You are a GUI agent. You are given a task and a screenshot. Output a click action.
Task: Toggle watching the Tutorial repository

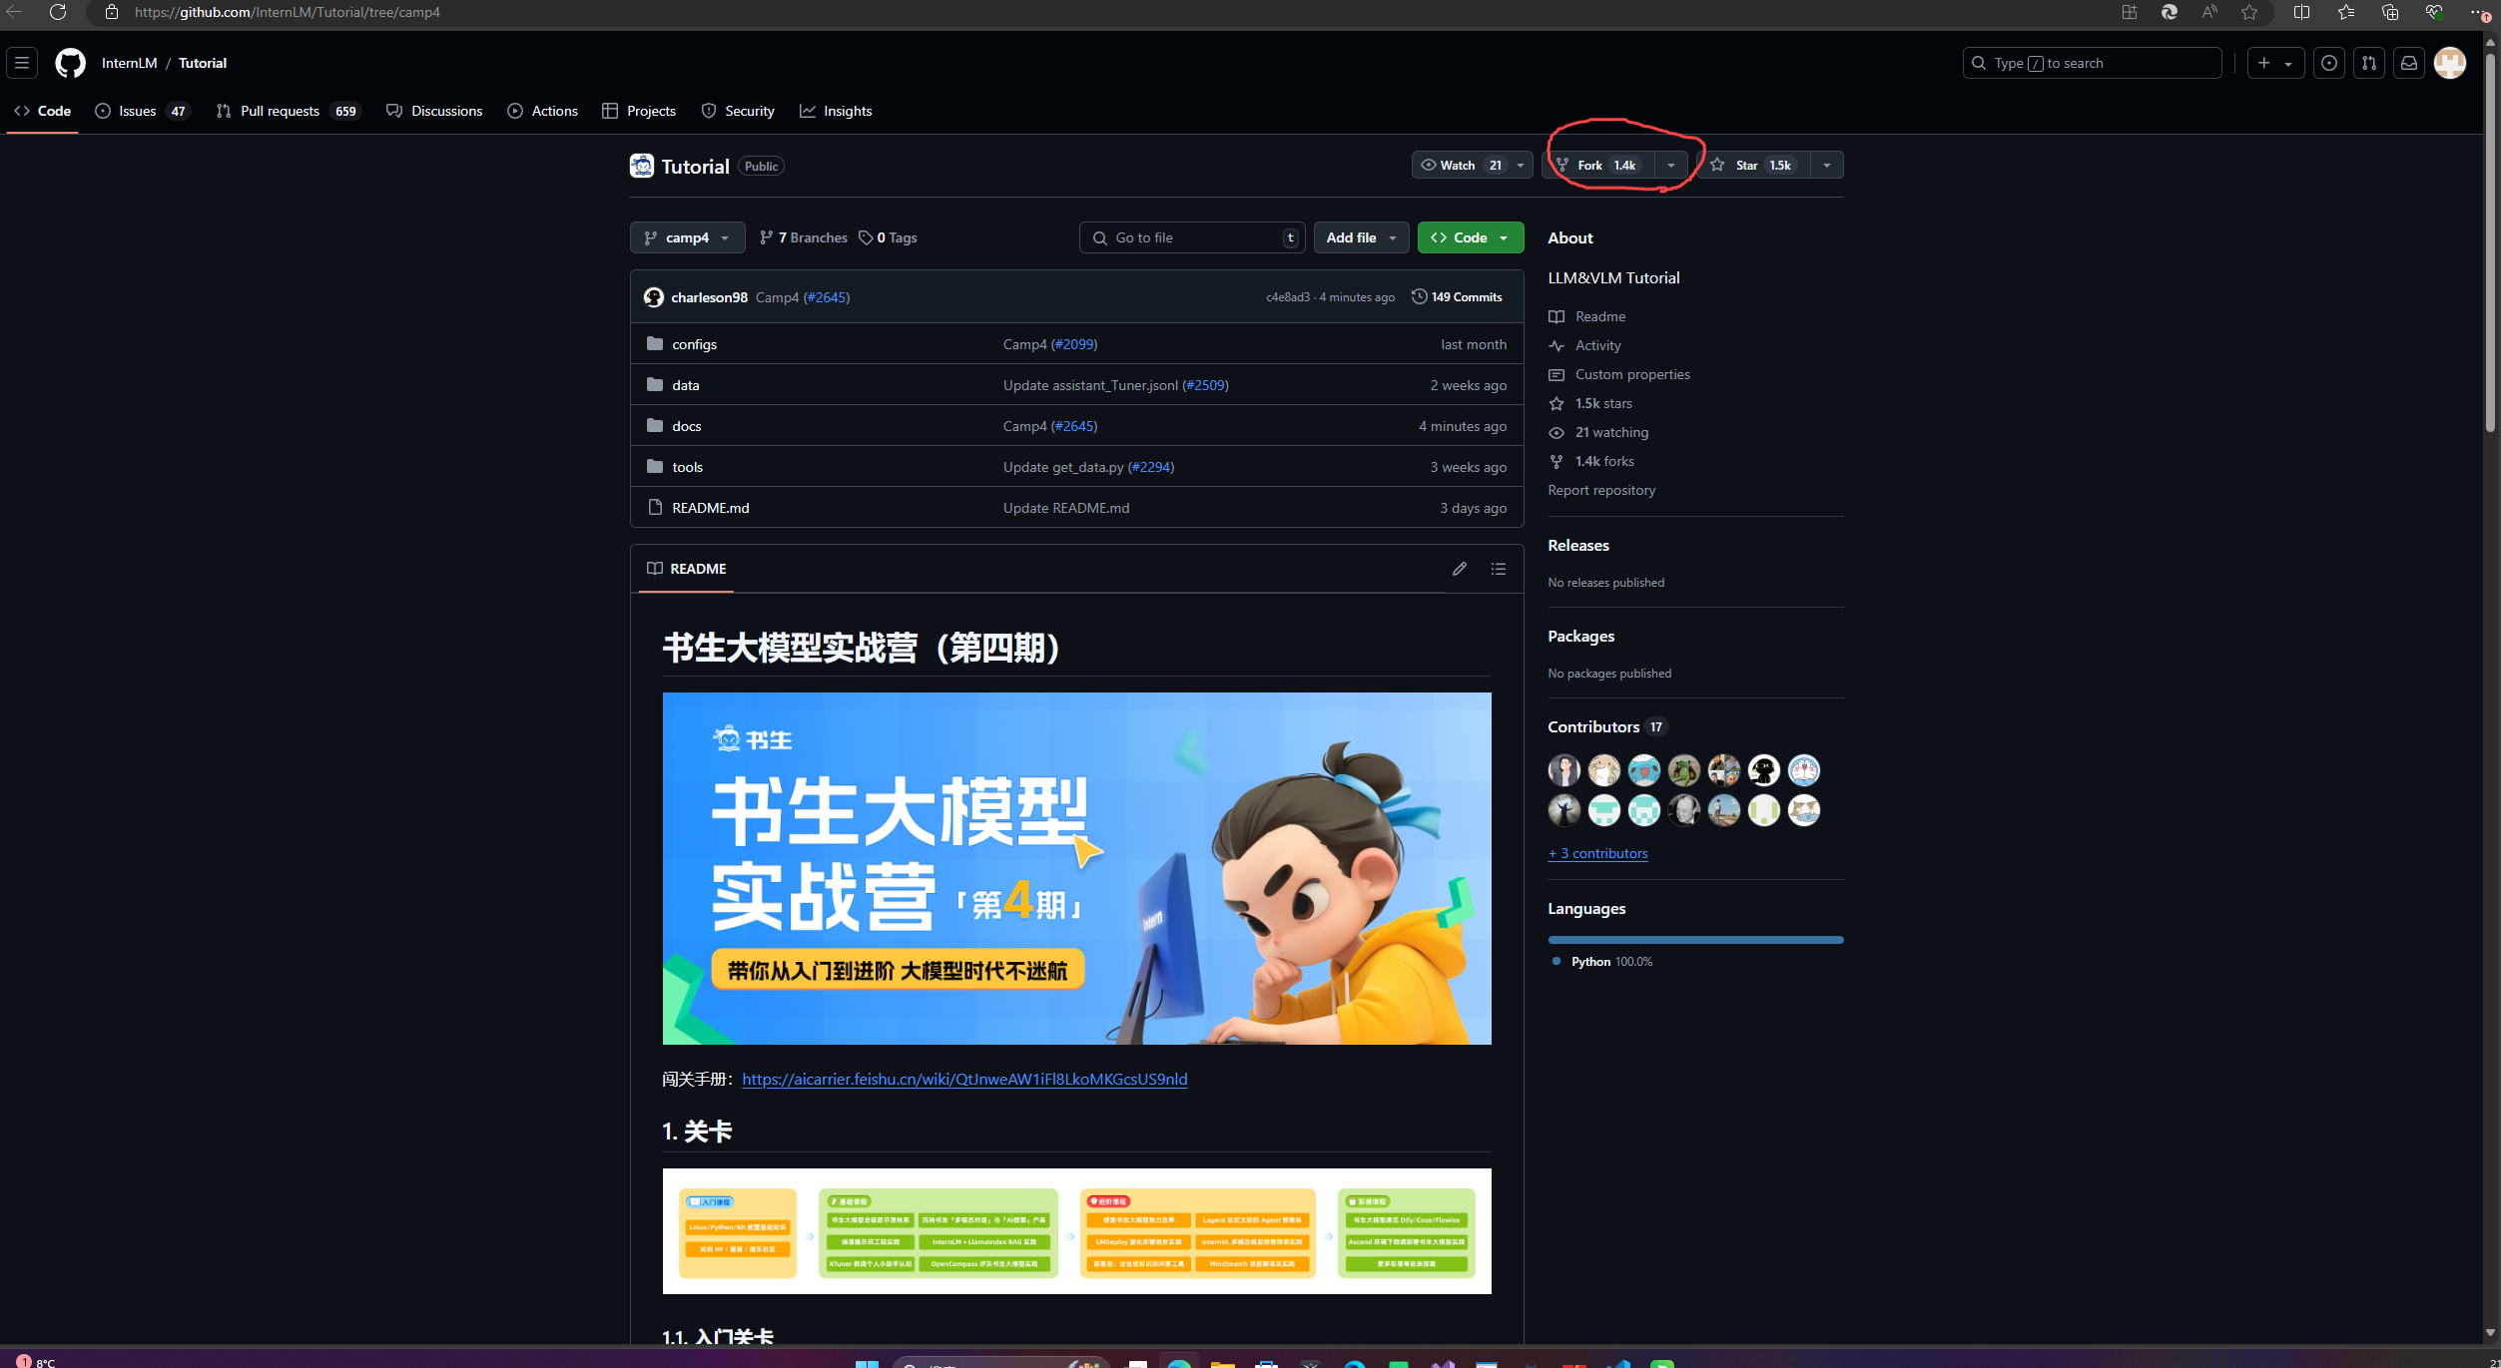tap(1457, 165)
